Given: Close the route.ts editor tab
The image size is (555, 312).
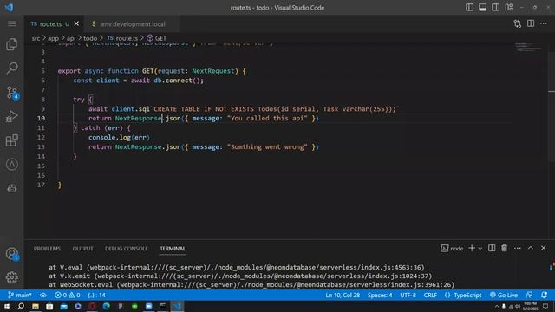Looking at the screenshot, I should click(76, 23).
